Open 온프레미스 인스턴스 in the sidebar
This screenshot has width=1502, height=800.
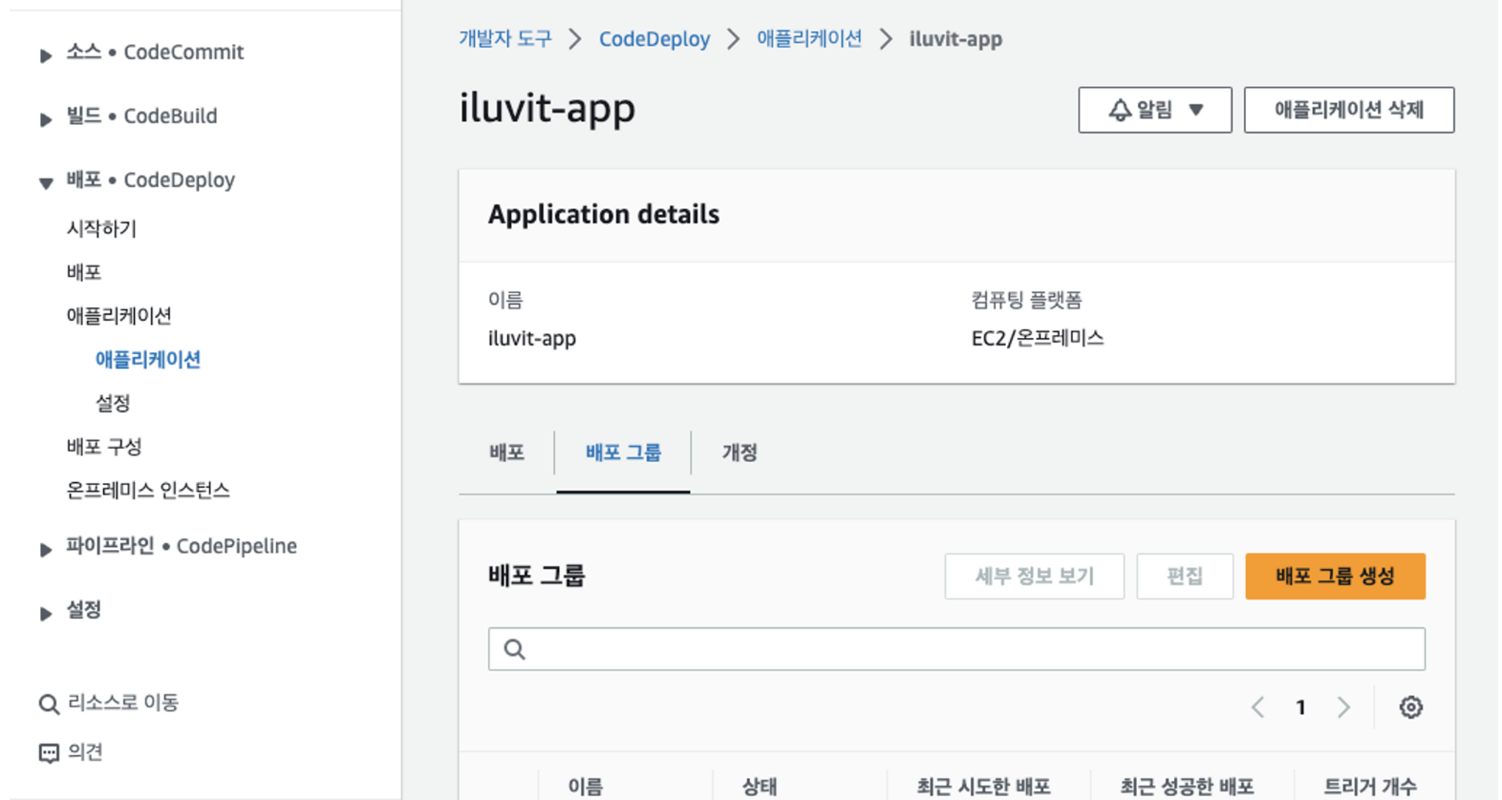click(148, 491)
